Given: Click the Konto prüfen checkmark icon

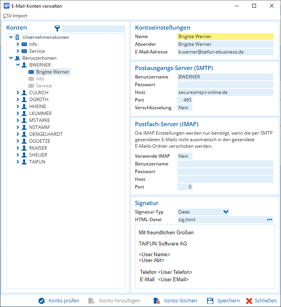Looking at the screenshot, I should (42, 301).
